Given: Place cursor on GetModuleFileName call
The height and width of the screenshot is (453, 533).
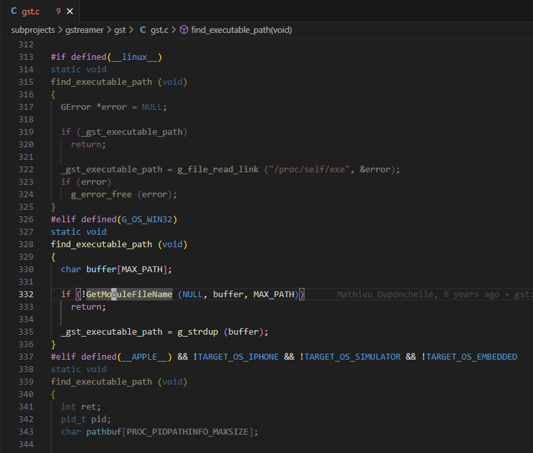Looking at the screenshot, I should 129,295.
